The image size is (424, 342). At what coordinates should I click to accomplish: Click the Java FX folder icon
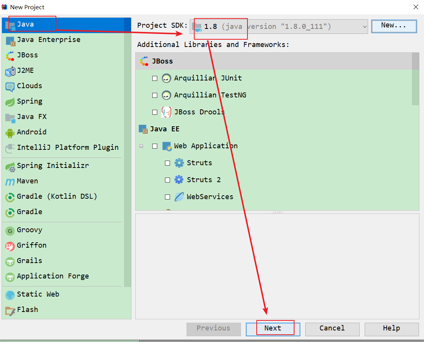pos(10,118)
